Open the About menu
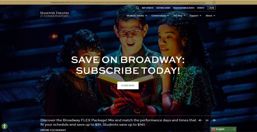This screenshot has width=257, height=132. click(211, 16)
